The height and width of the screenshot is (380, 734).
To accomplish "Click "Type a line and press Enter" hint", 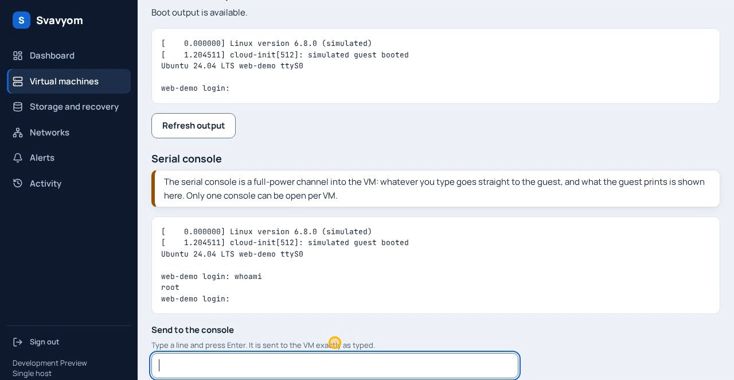I will [263, 346].
